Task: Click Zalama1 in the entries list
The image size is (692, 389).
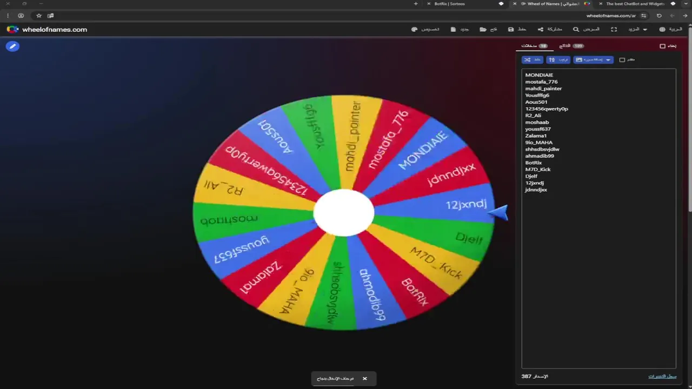Action: (x=536, y=136)
